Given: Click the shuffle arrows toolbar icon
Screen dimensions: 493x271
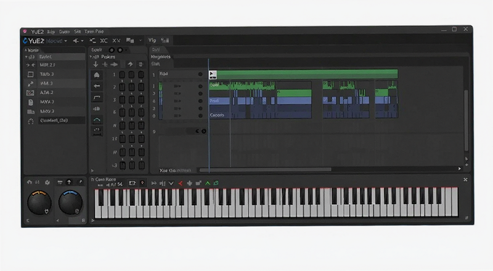Looking at the screenshot, I should [x=92, y=41].
